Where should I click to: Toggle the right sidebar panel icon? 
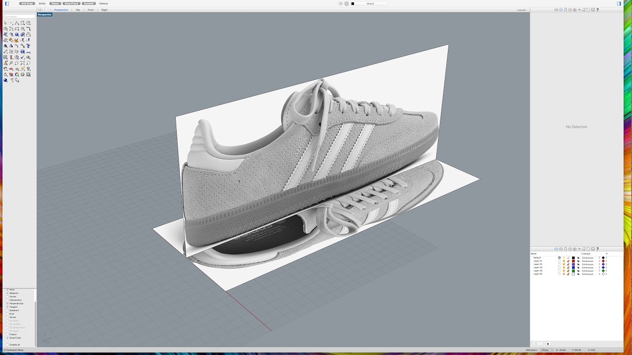(619, 3)
